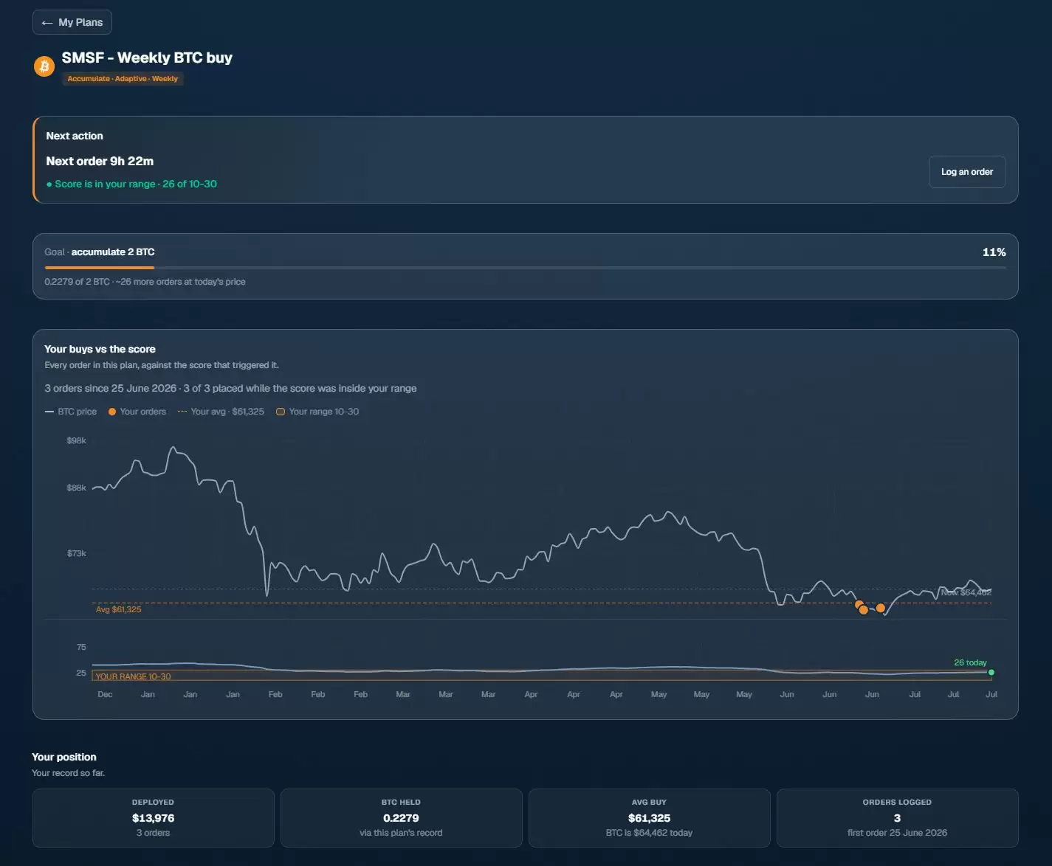Click the Your range 10-30 legend swatch
1052x866 pixels.
tap(281, 412)
